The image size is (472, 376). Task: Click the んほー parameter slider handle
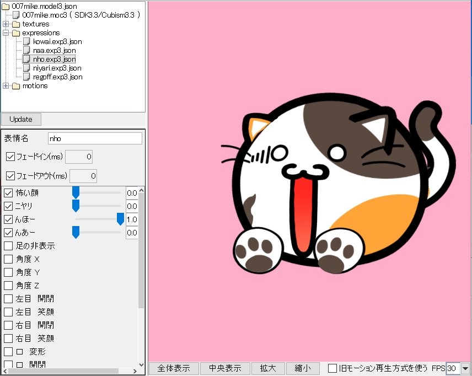click(x=121, y=219)
